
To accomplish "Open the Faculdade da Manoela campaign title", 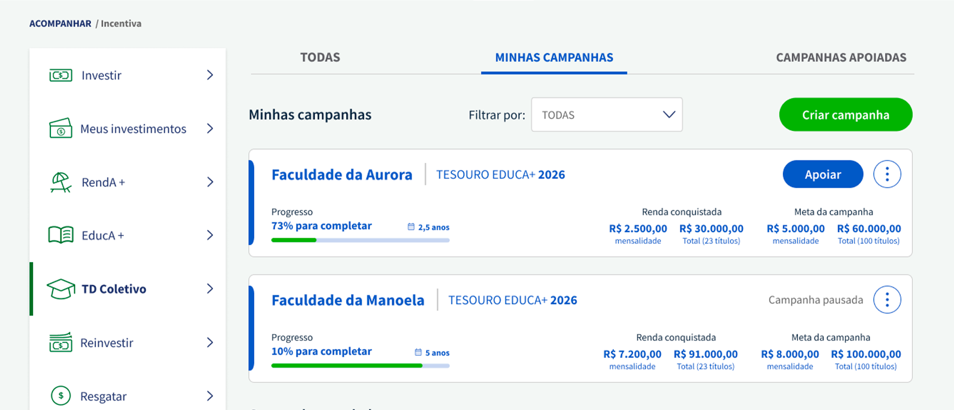I will (348, 300).
